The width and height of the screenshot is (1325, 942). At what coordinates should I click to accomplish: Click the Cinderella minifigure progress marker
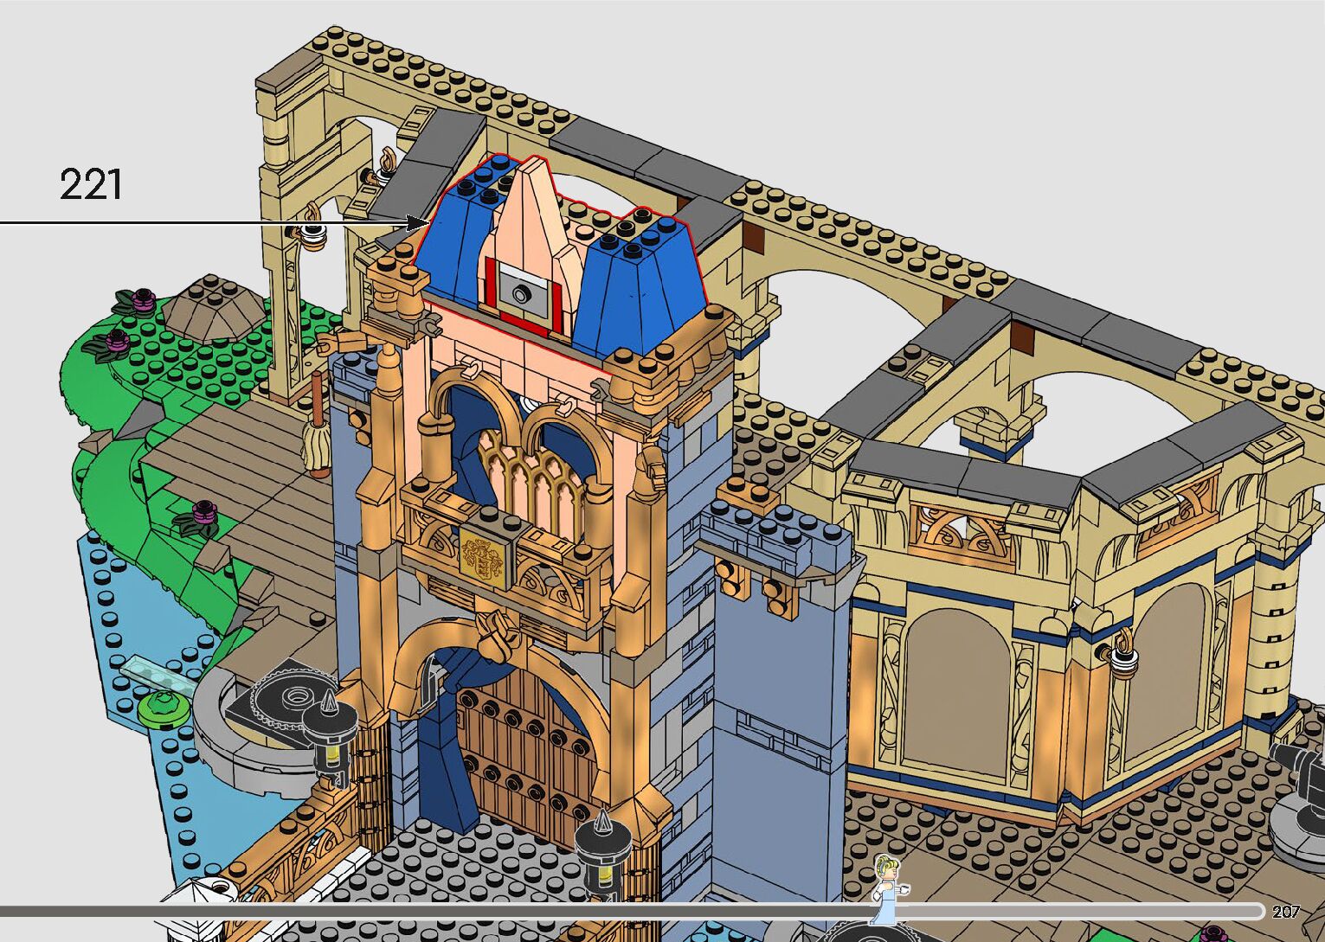pos(889,889)
